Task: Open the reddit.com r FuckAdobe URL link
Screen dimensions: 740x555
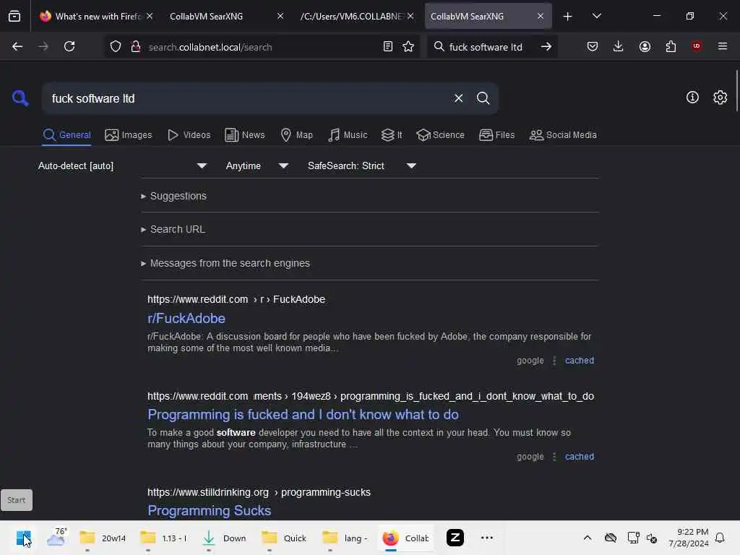Action: click(x=236, y=299)
